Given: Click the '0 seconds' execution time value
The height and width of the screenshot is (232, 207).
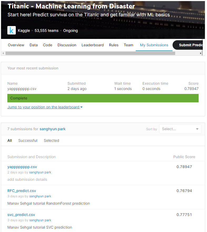Looking at the screenshot, I should (x=151, y=89).
